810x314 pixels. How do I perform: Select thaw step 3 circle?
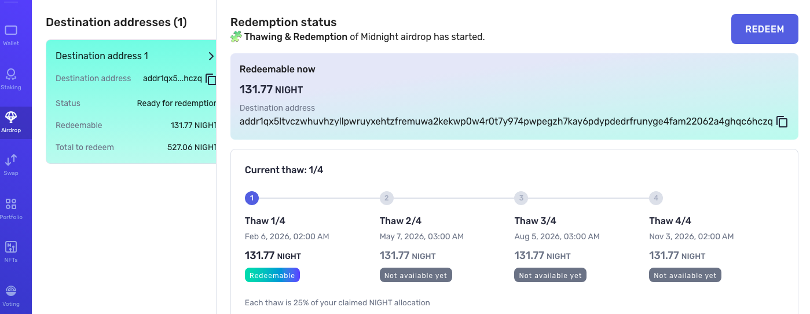tap(521, 198)
